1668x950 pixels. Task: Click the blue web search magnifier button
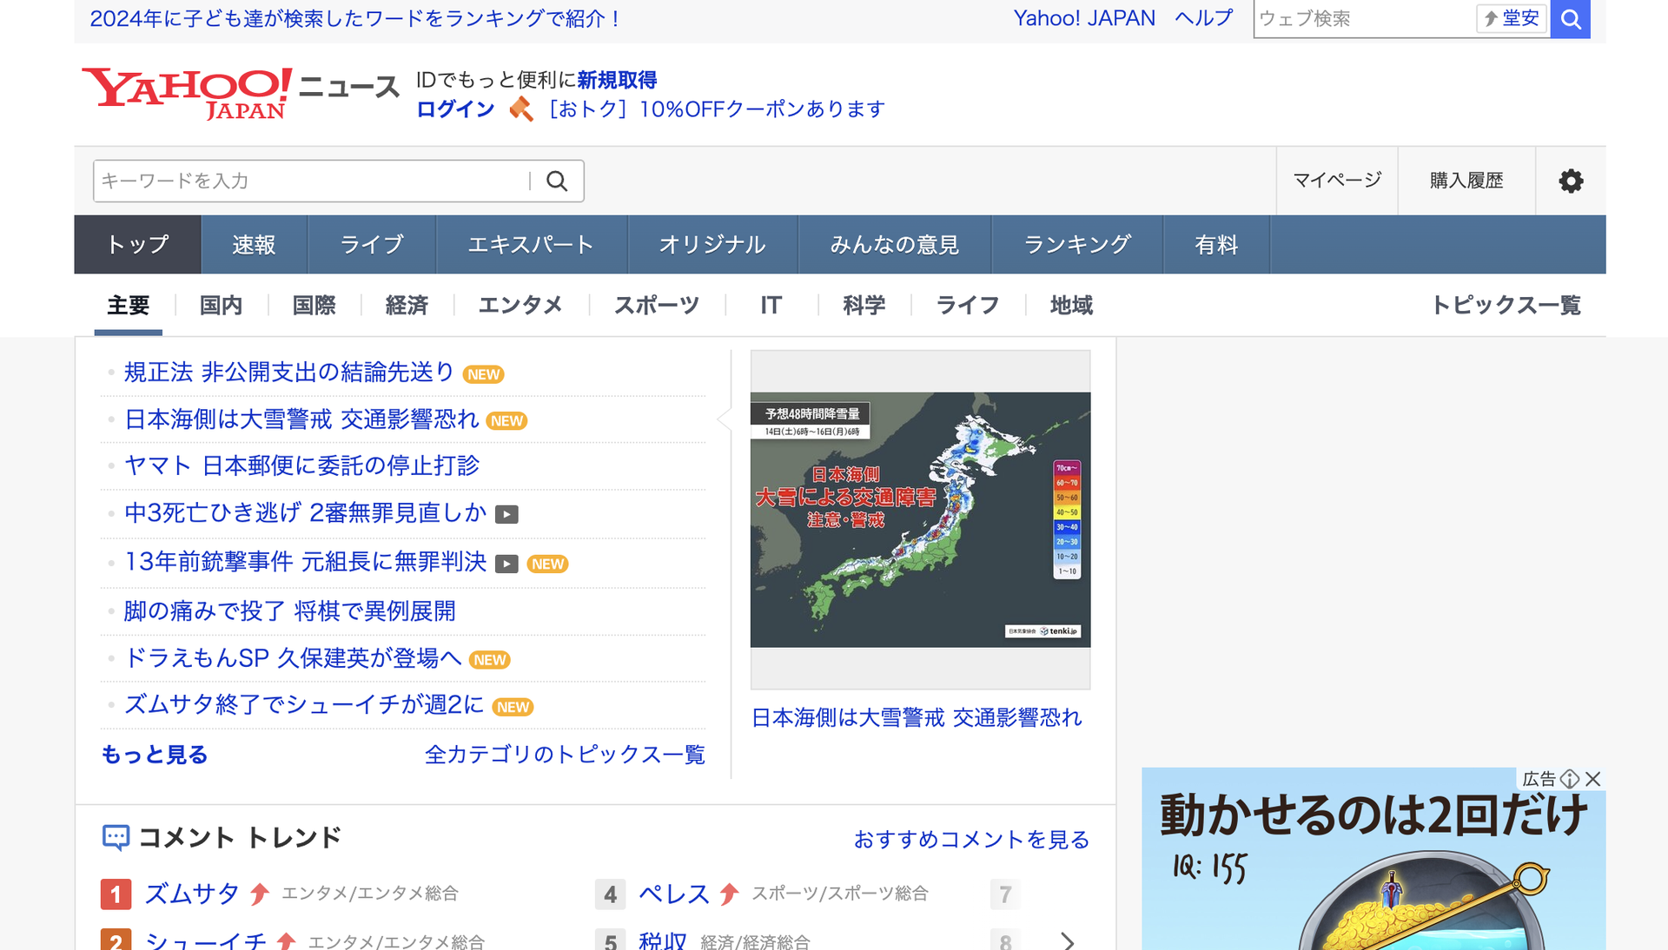tap(1570, 19)
